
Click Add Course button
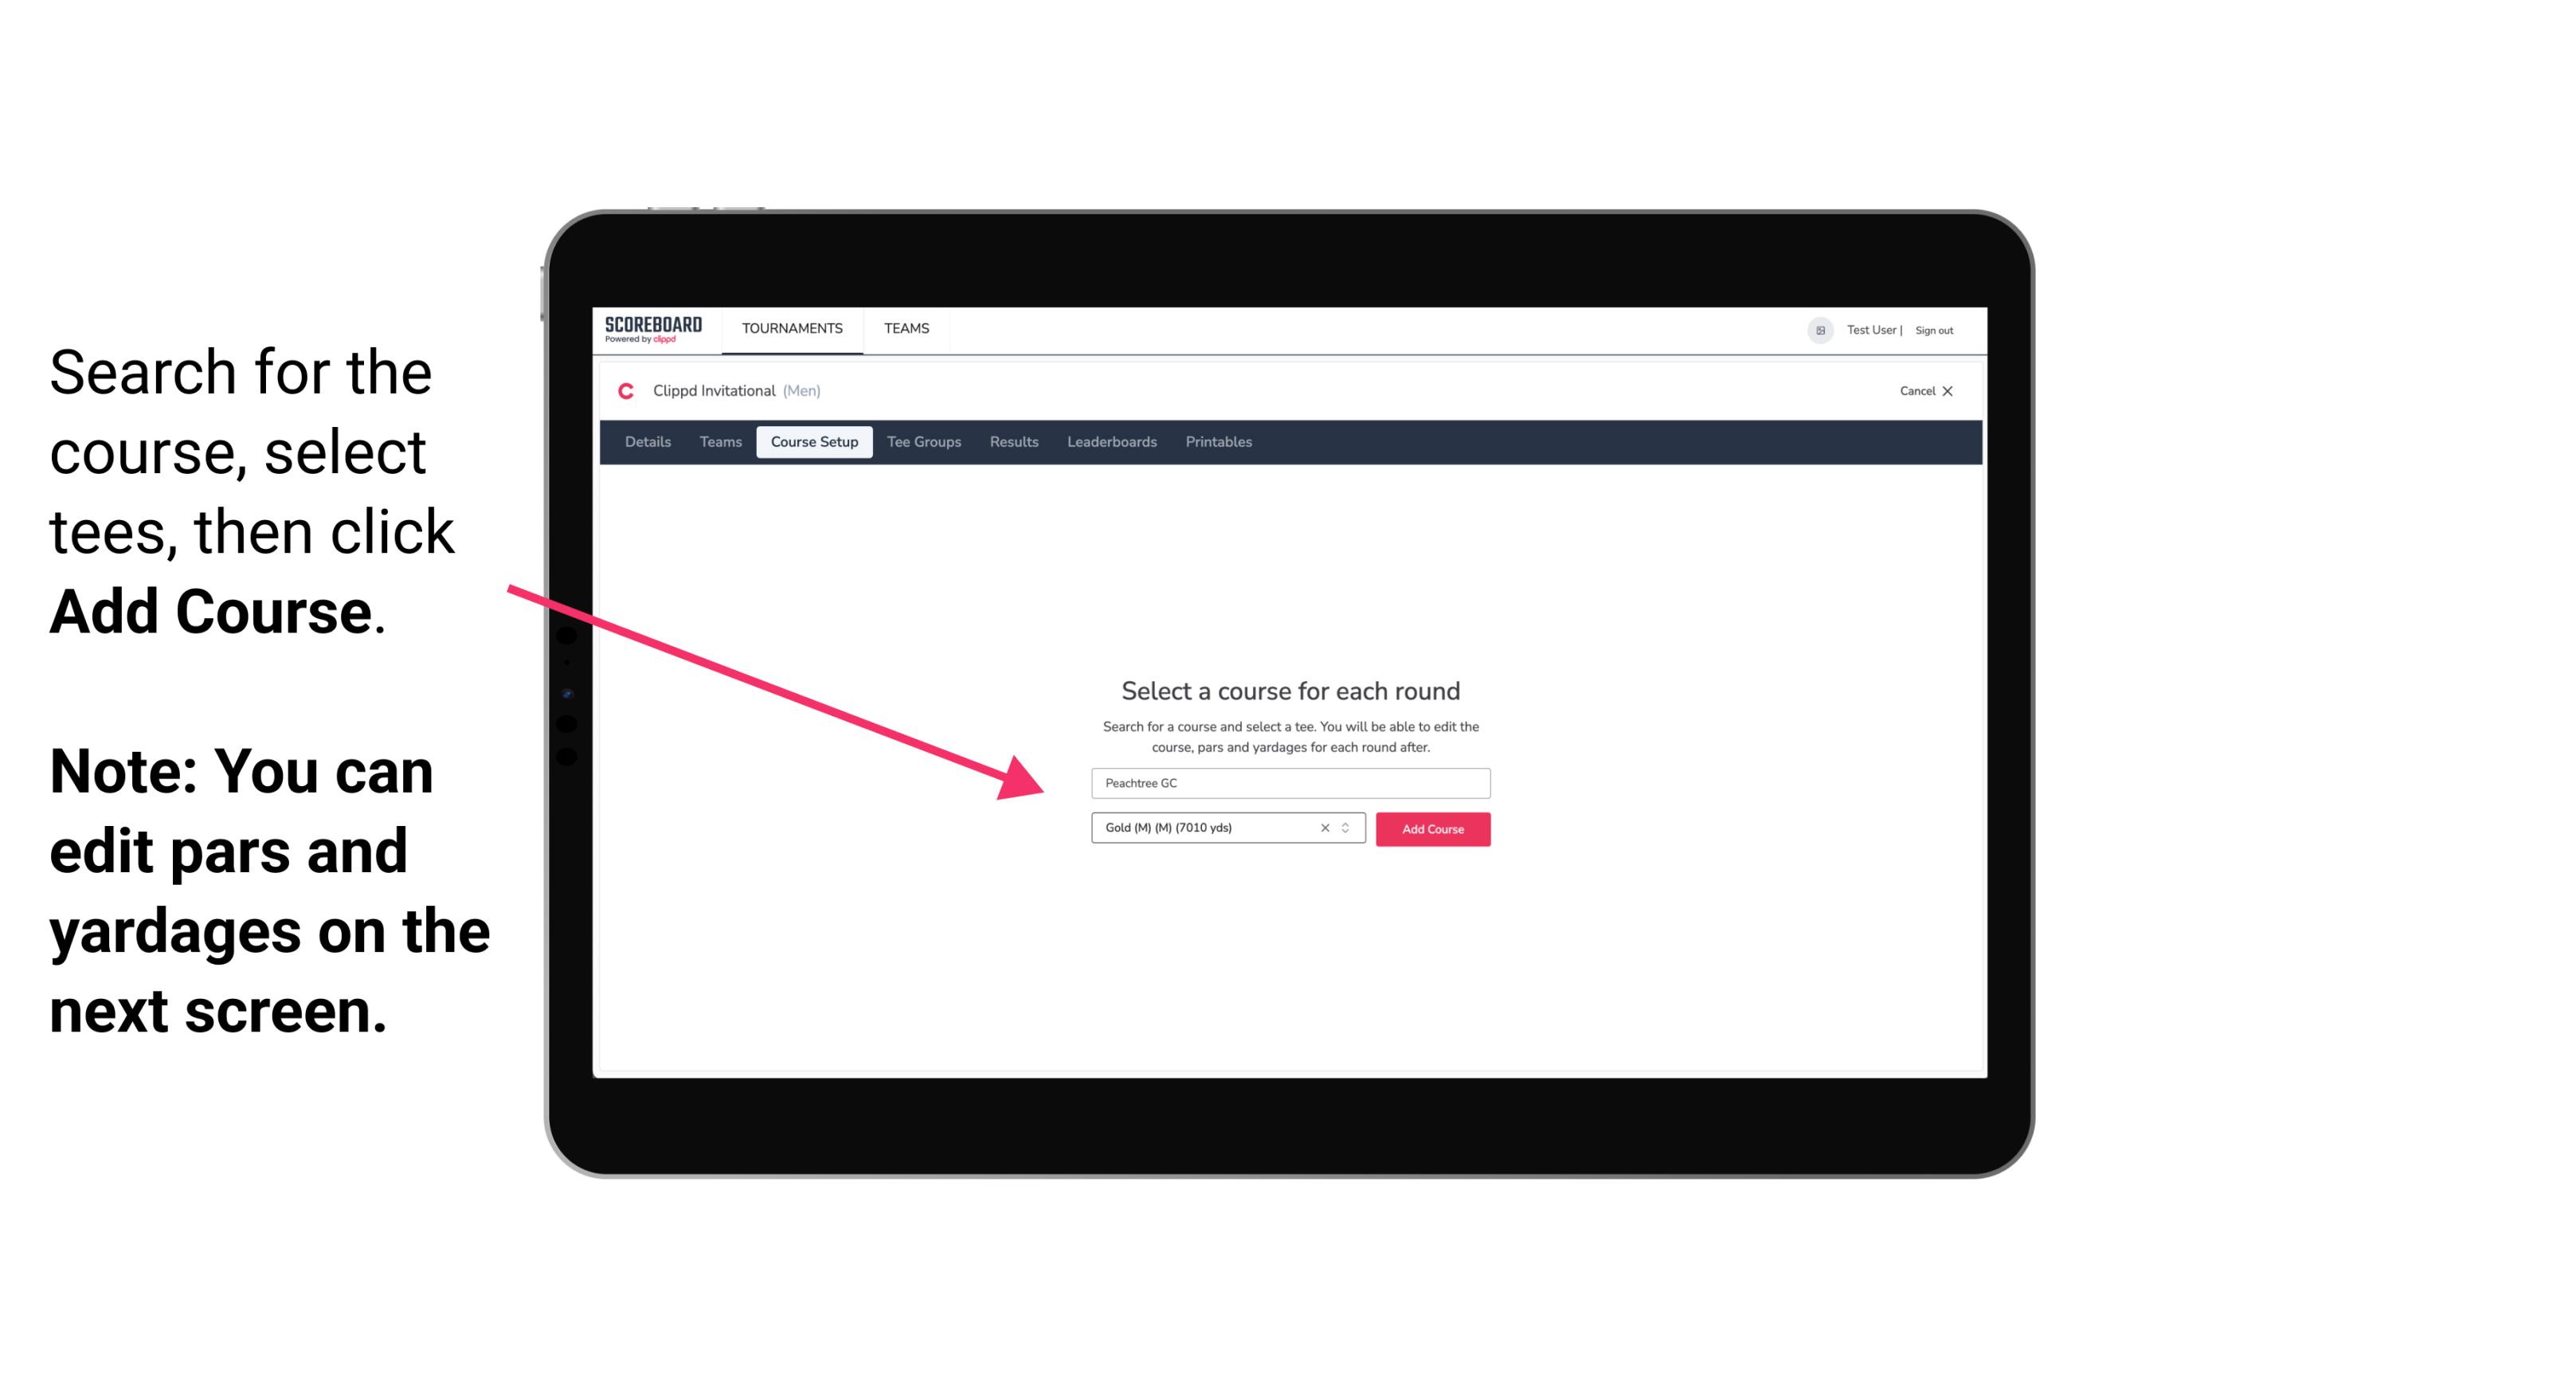(1430, 828)
